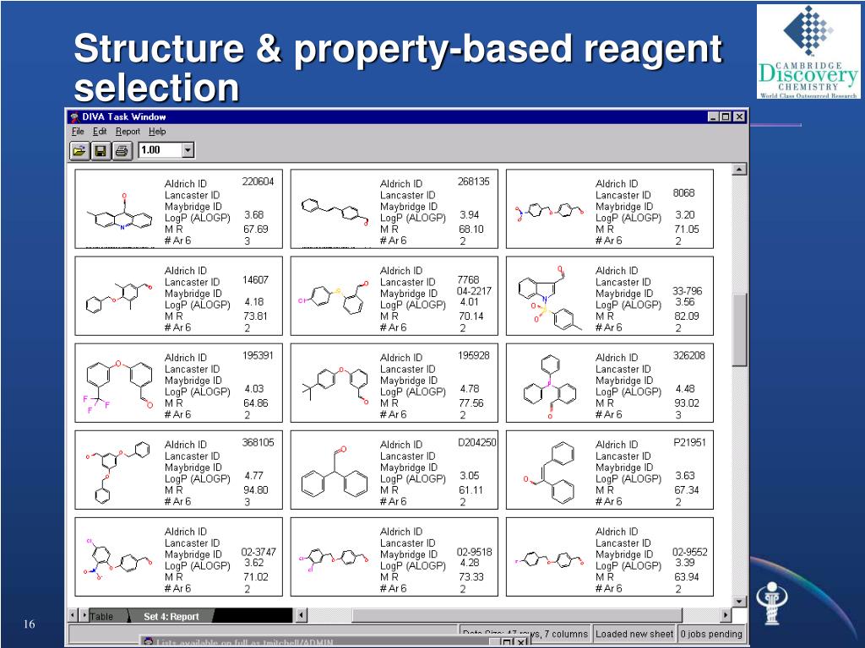Click the M R value 82.09

(x=686, y=316)
